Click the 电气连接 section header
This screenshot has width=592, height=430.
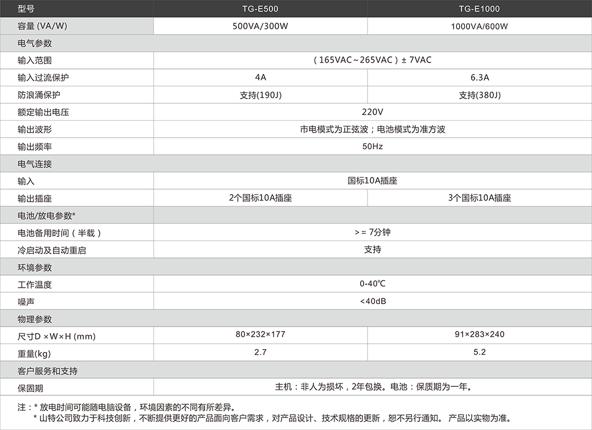[28, 163]
